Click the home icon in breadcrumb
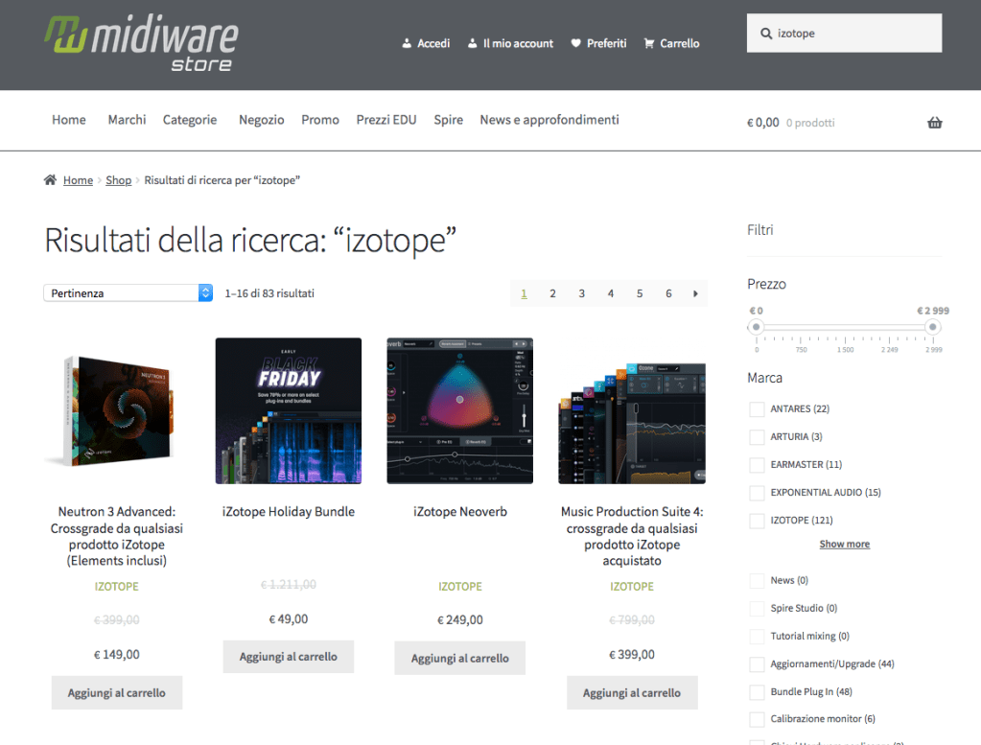The image size is (981, 745). [51, 180]
